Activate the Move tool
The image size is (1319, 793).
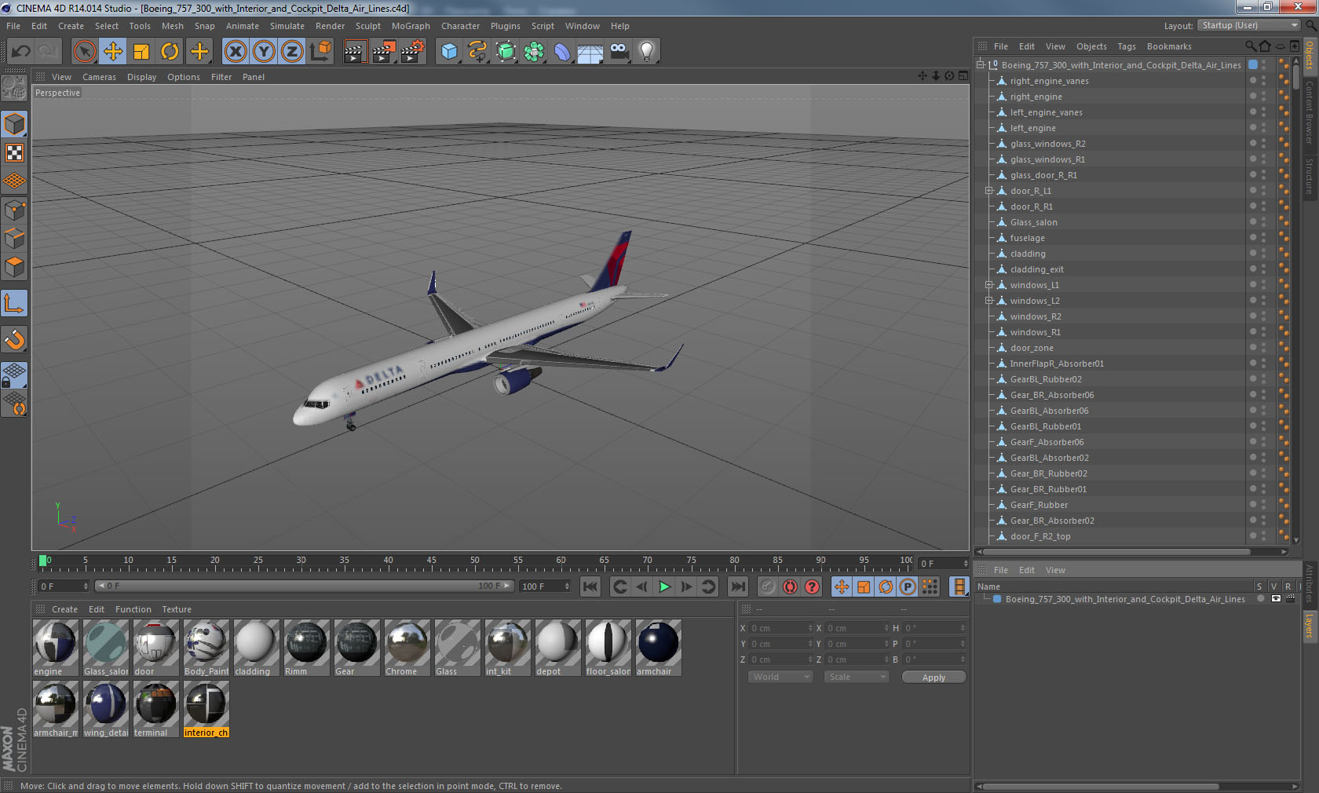[113, 52]
